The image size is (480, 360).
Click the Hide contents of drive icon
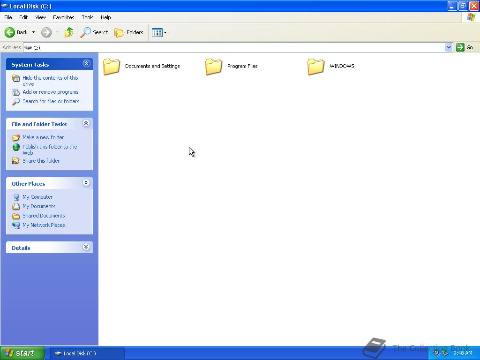click(16, 78)
